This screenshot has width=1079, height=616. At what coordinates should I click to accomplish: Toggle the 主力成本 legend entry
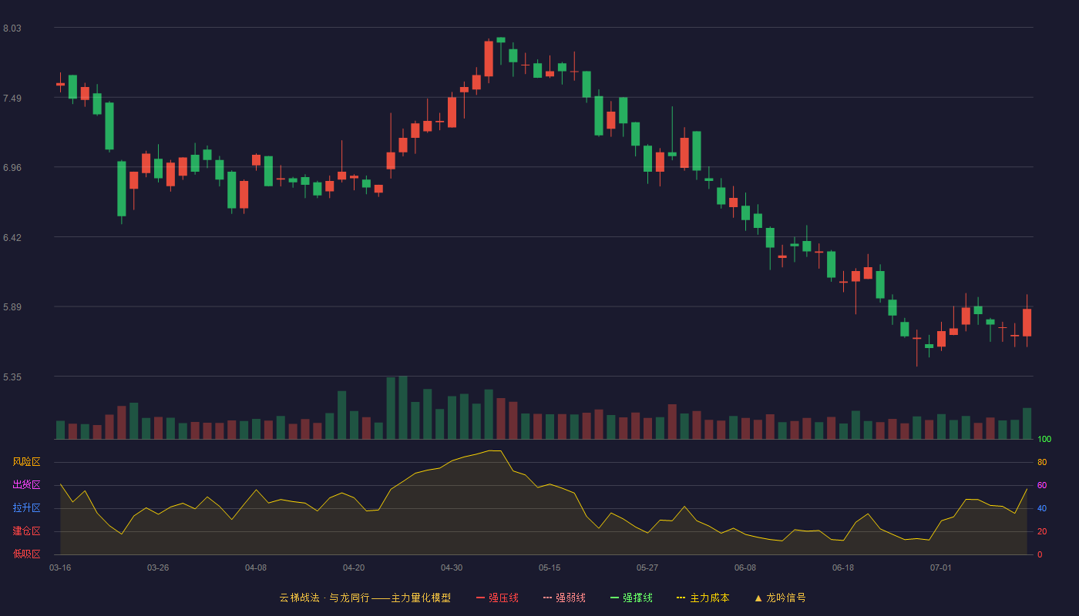pyautogui.click(x=703, y=598)
